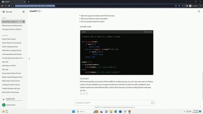Screen dimensions: 203x114
Task: Click the page vertical scrollbar
Action: point(202,86)
